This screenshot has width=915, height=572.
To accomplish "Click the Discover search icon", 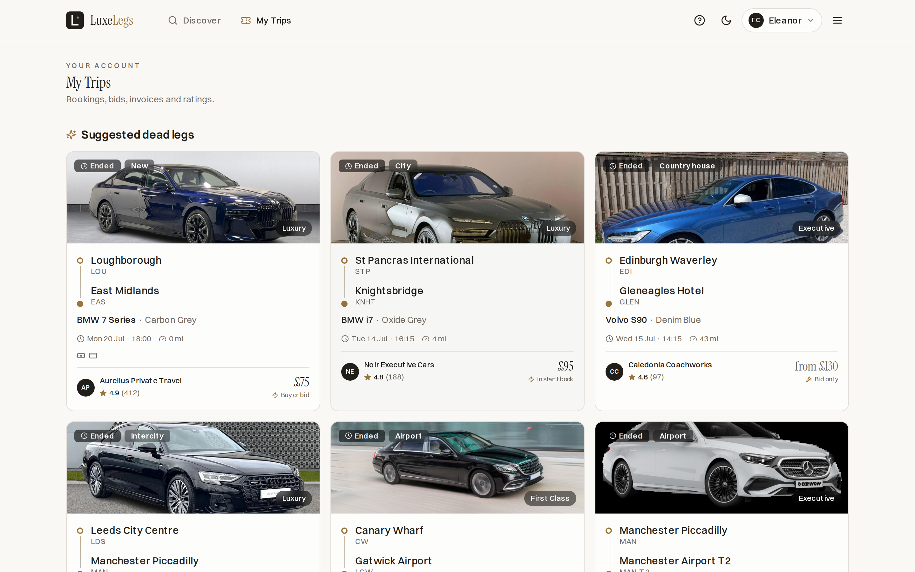I will pyautogui.click(x=173, y=20).
